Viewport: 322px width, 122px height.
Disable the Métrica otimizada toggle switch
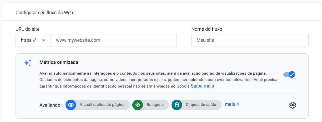289,74
